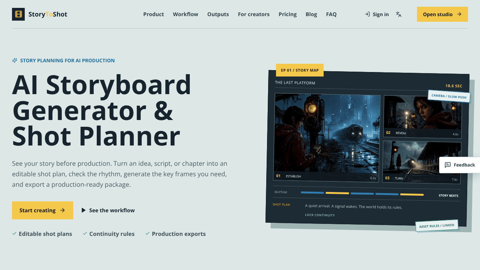Open the language translate icon
Screen dimensions: 480x270
coord(399,14)
